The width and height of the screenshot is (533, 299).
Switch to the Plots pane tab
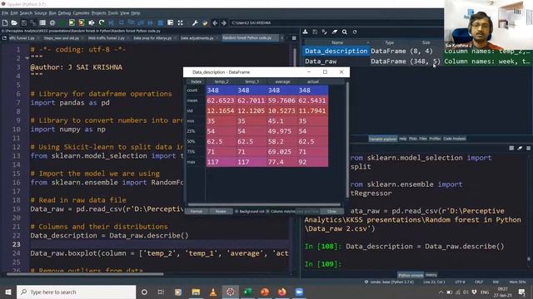point(413,139)
